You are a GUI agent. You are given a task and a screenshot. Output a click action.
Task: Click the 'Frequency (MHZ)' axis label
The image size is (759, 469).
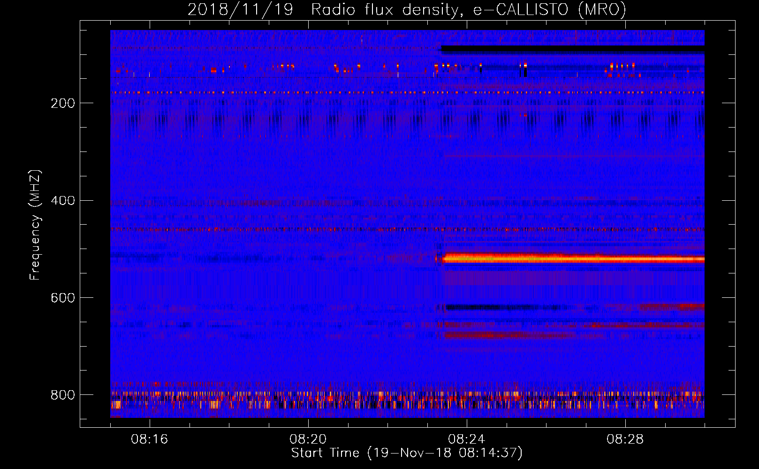coord(35,225)
